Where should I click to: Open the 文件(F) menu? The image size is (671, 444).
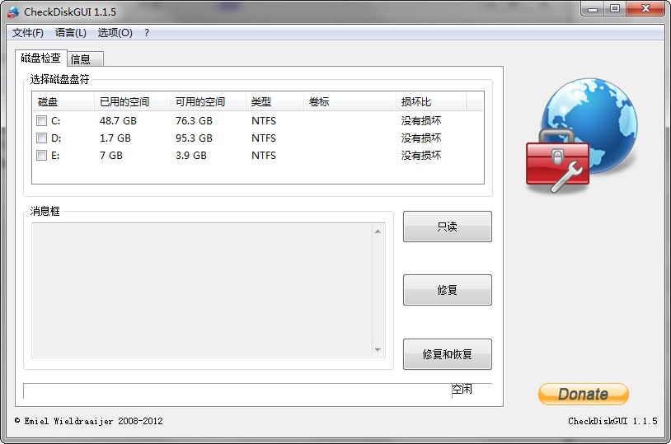coord(28,33)
